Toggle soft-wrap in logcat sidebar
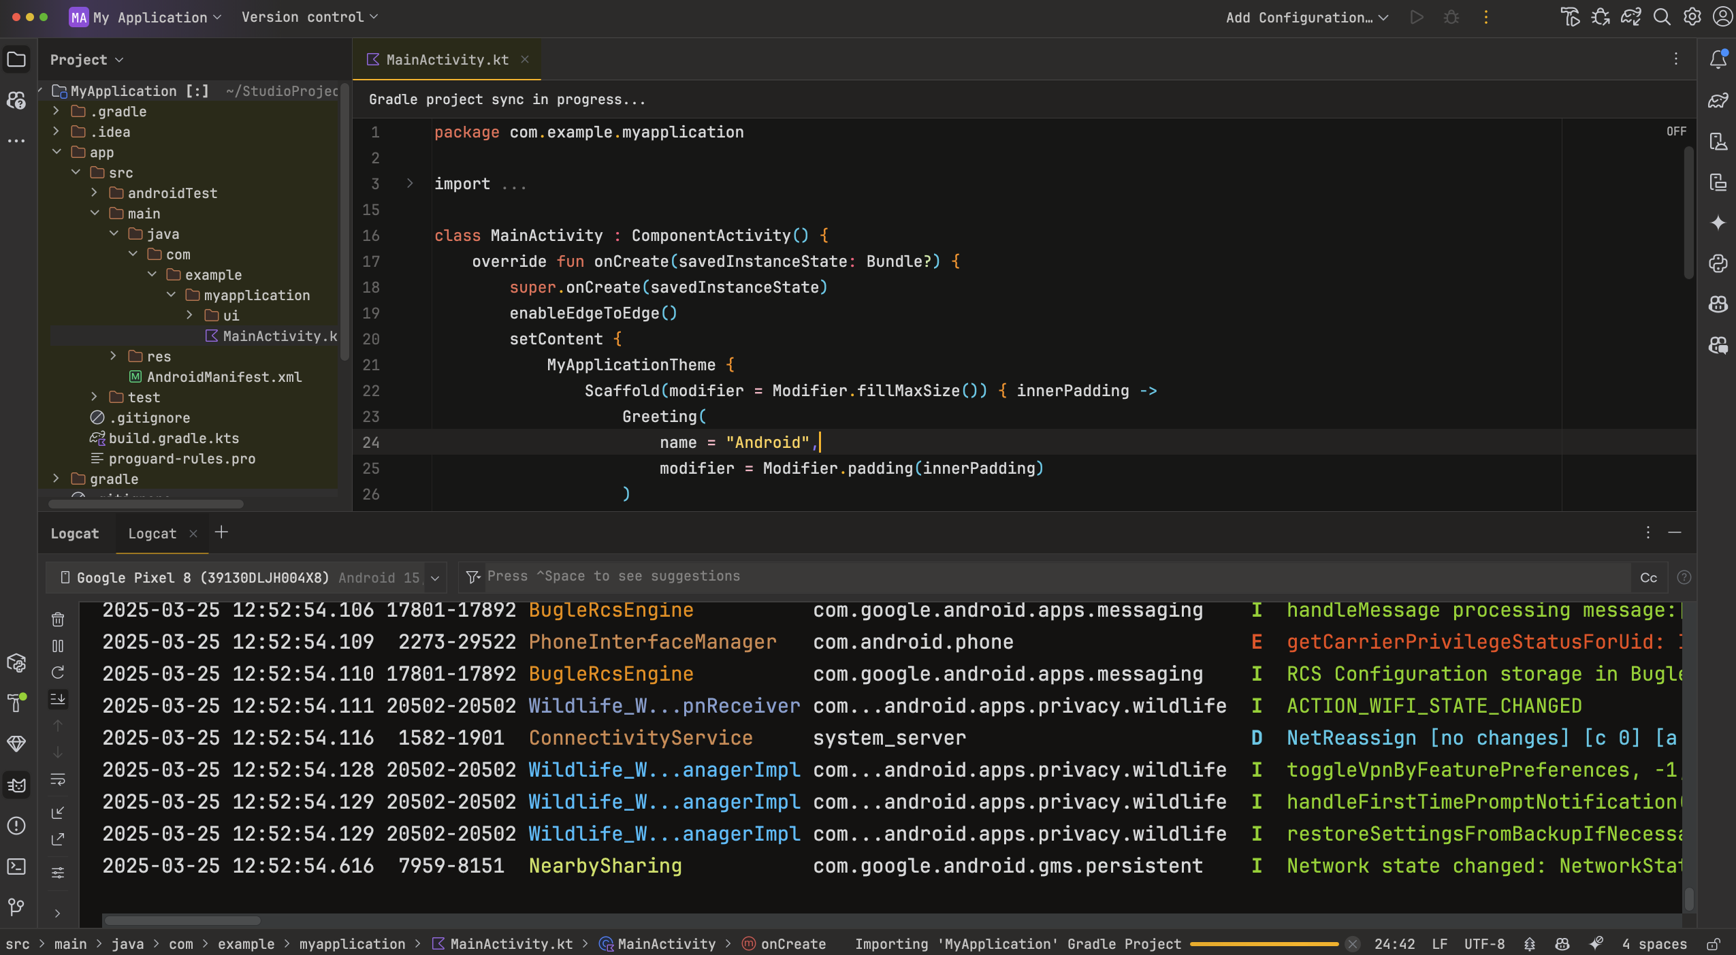 (58, 779)
